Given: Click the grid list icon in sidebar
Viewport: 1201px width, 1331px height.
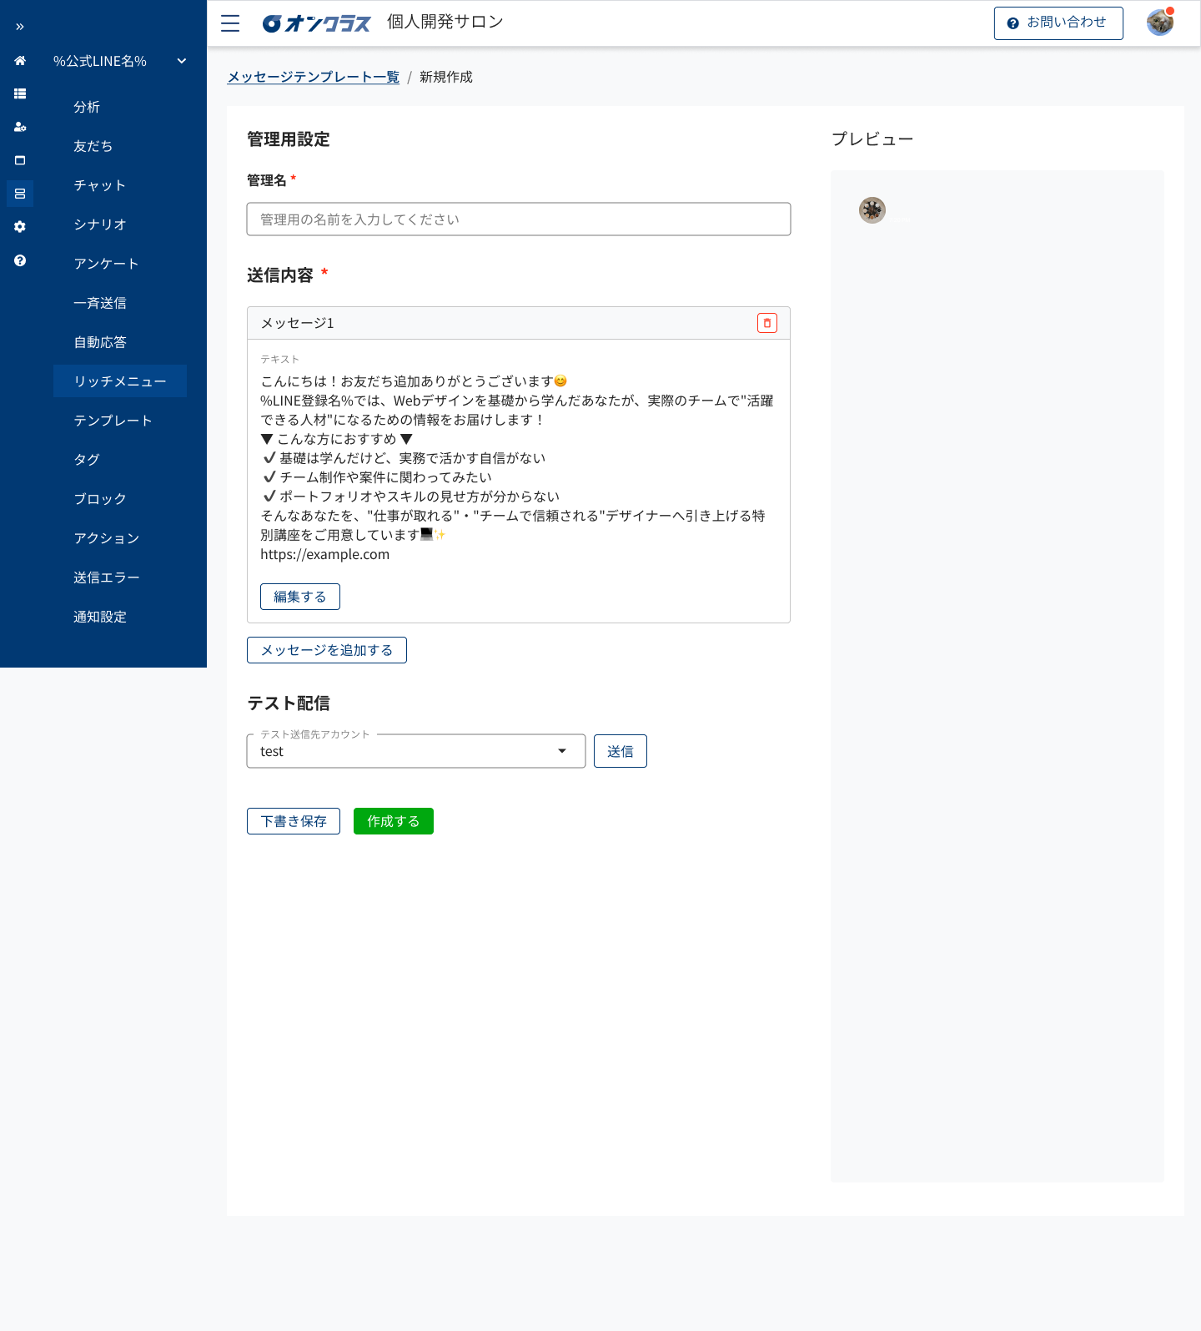Looking at the screenshot, I should tap(20, 94).
